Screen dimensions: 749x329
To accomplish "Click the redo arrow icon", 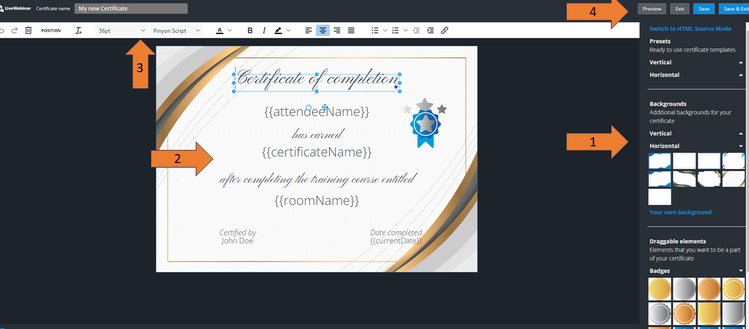I will (14, 30).
